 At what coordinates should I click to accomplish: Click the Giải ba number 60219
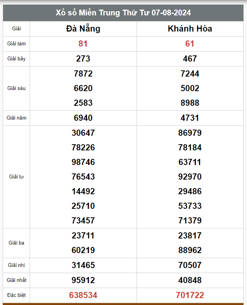coord(83,250)
